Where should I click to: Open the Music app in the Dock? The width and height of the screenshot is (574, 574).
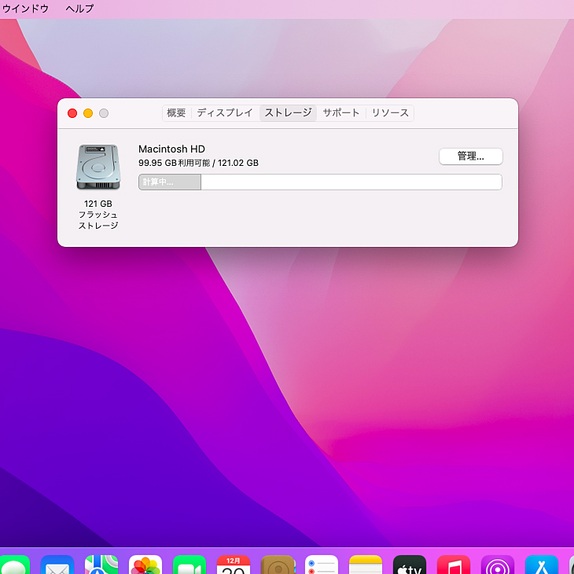(x=454, y=565)
